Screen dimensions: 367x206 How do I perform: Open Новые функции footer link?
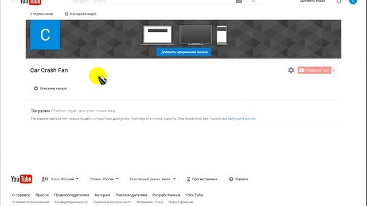point(181,202)
